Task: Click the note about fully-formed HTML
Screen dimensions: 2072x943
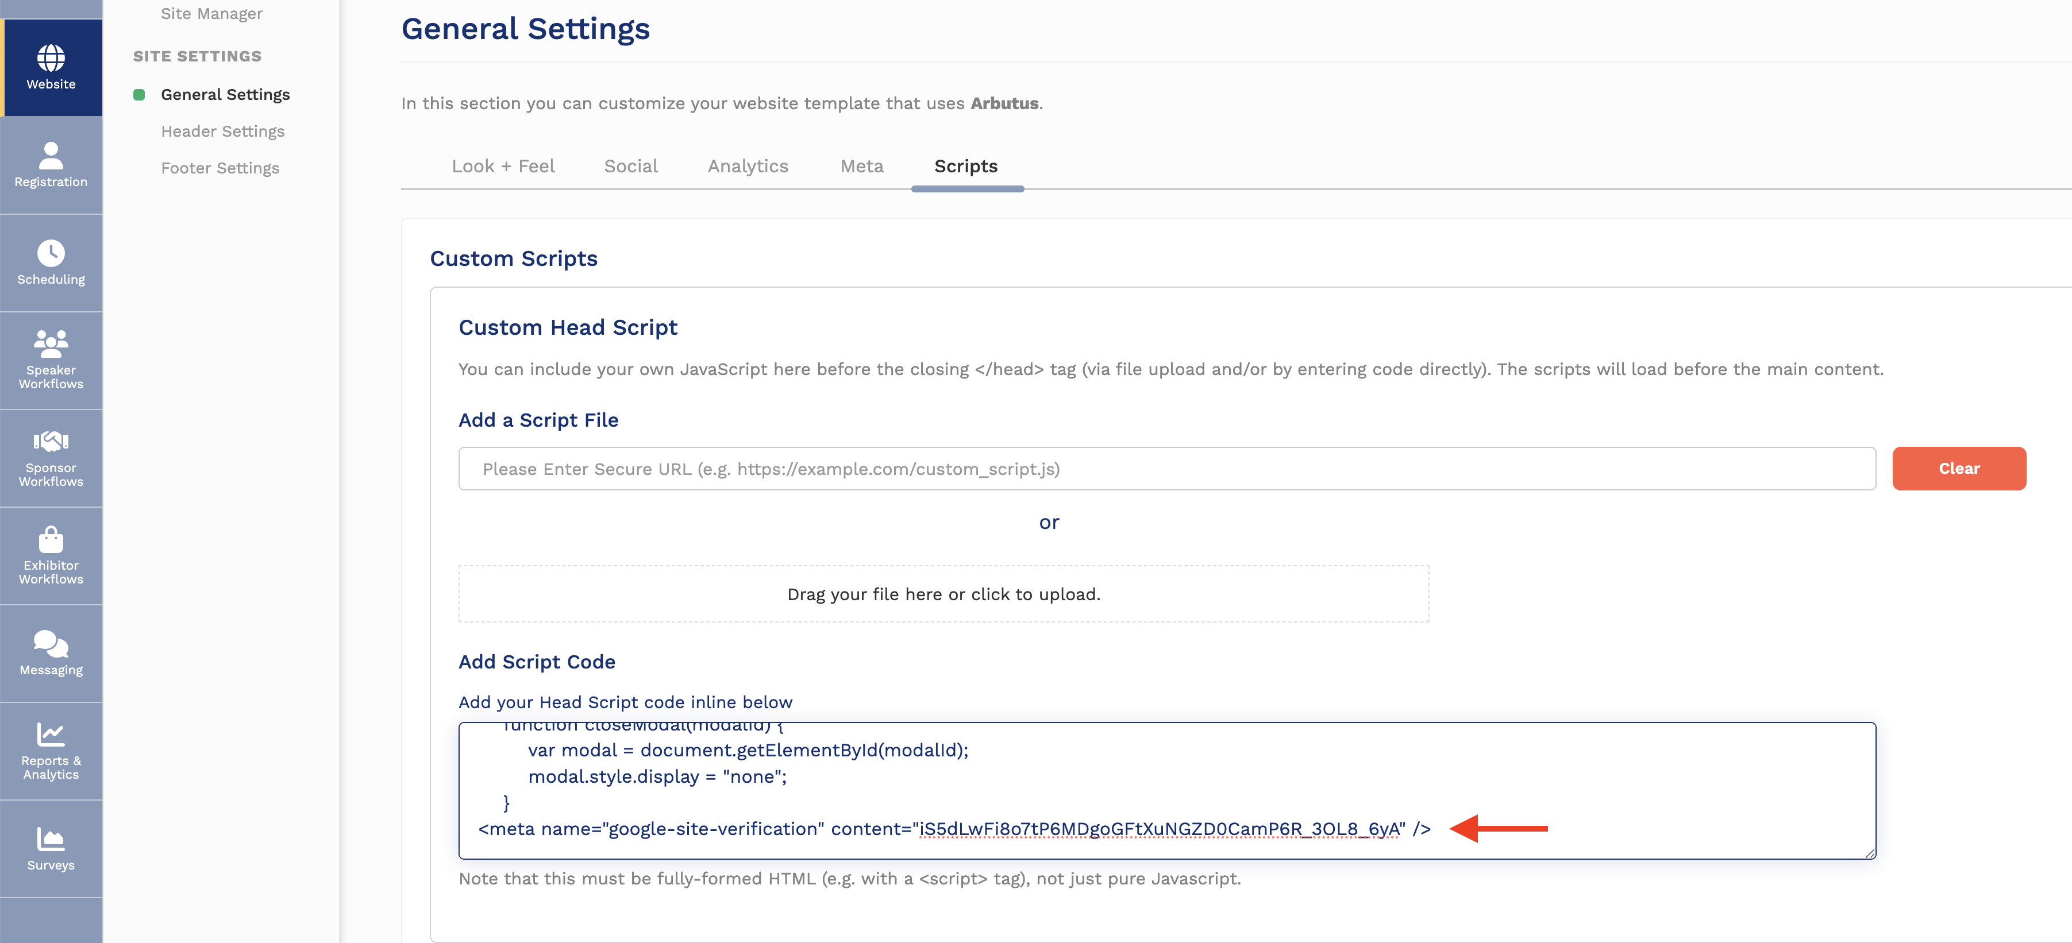Action: [849, 879]
